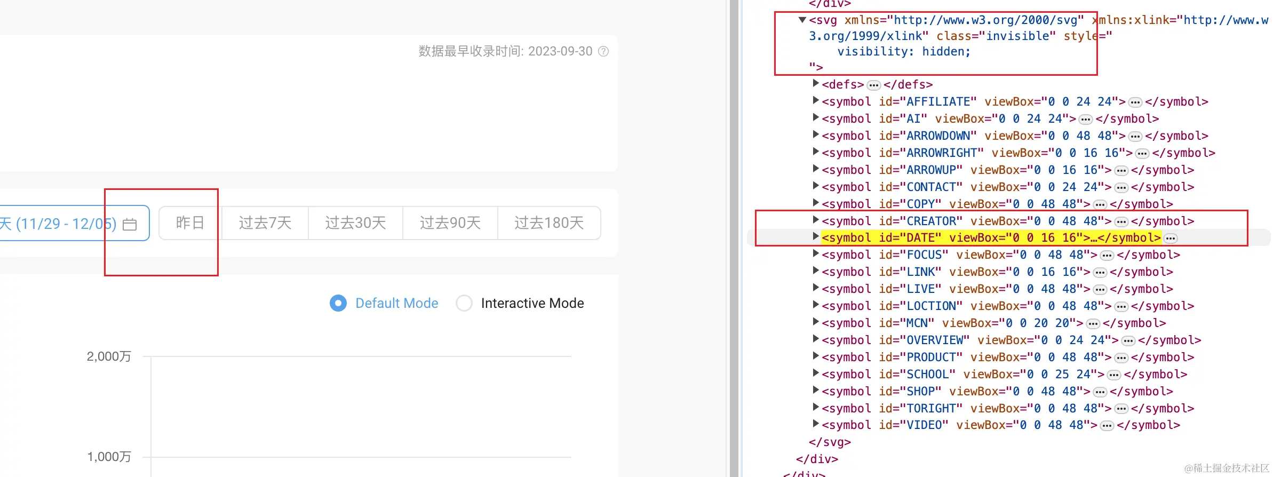Viewport: 1273px width, 477px height.
Task: Choose the 过去180天 date tab
Action: pyautogui.click(x=550, y=223)
